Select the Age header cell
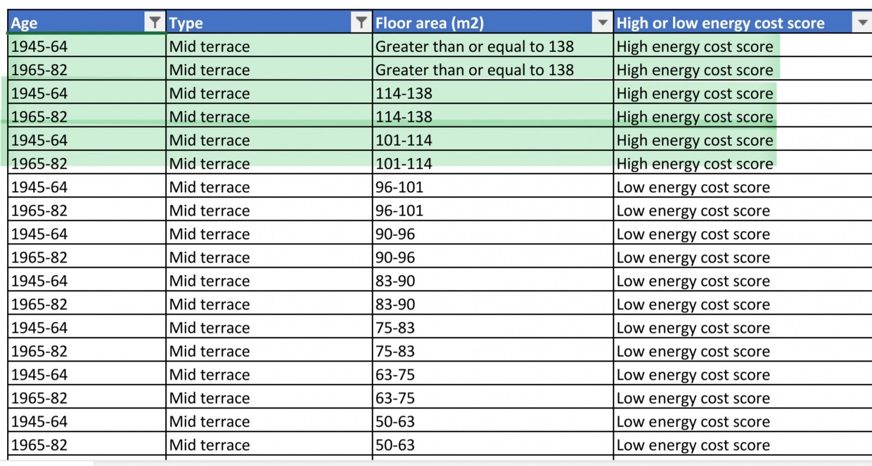Viewport: 872px width, 466px height. tap(76, 23)
